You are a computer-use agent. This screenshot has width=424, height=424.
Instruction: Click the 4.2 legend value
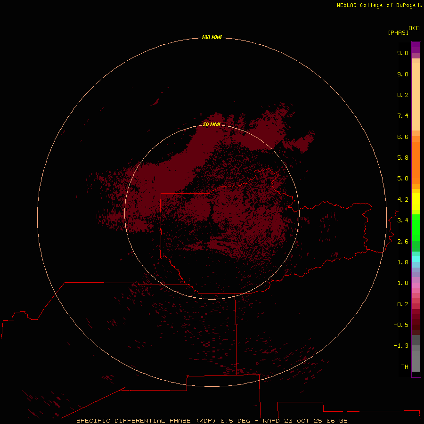[403, 200]
